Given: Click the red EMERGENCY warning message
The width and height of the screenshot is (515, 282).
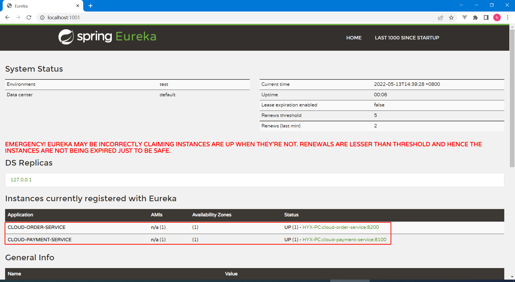Looking at the screenshot, I should (x=244, y=148).
